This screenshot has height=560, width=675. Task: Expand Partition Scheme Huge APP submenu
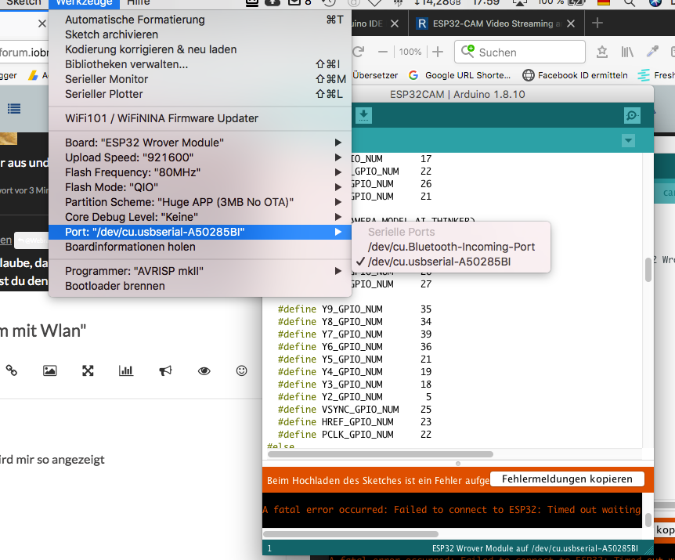(x=200, y=202)
